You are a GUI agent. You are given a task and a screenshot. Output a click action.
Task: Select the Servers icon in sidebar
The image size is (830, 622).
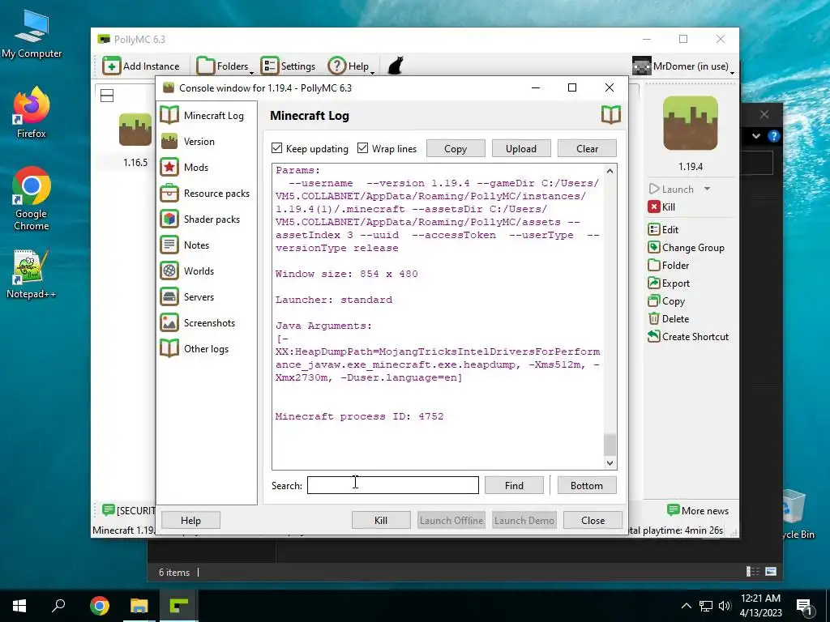point(169,296)
